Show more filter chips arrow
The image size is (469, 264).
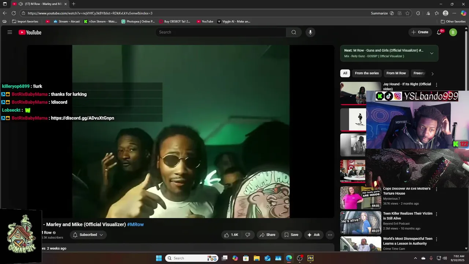(x=432, y=73)
